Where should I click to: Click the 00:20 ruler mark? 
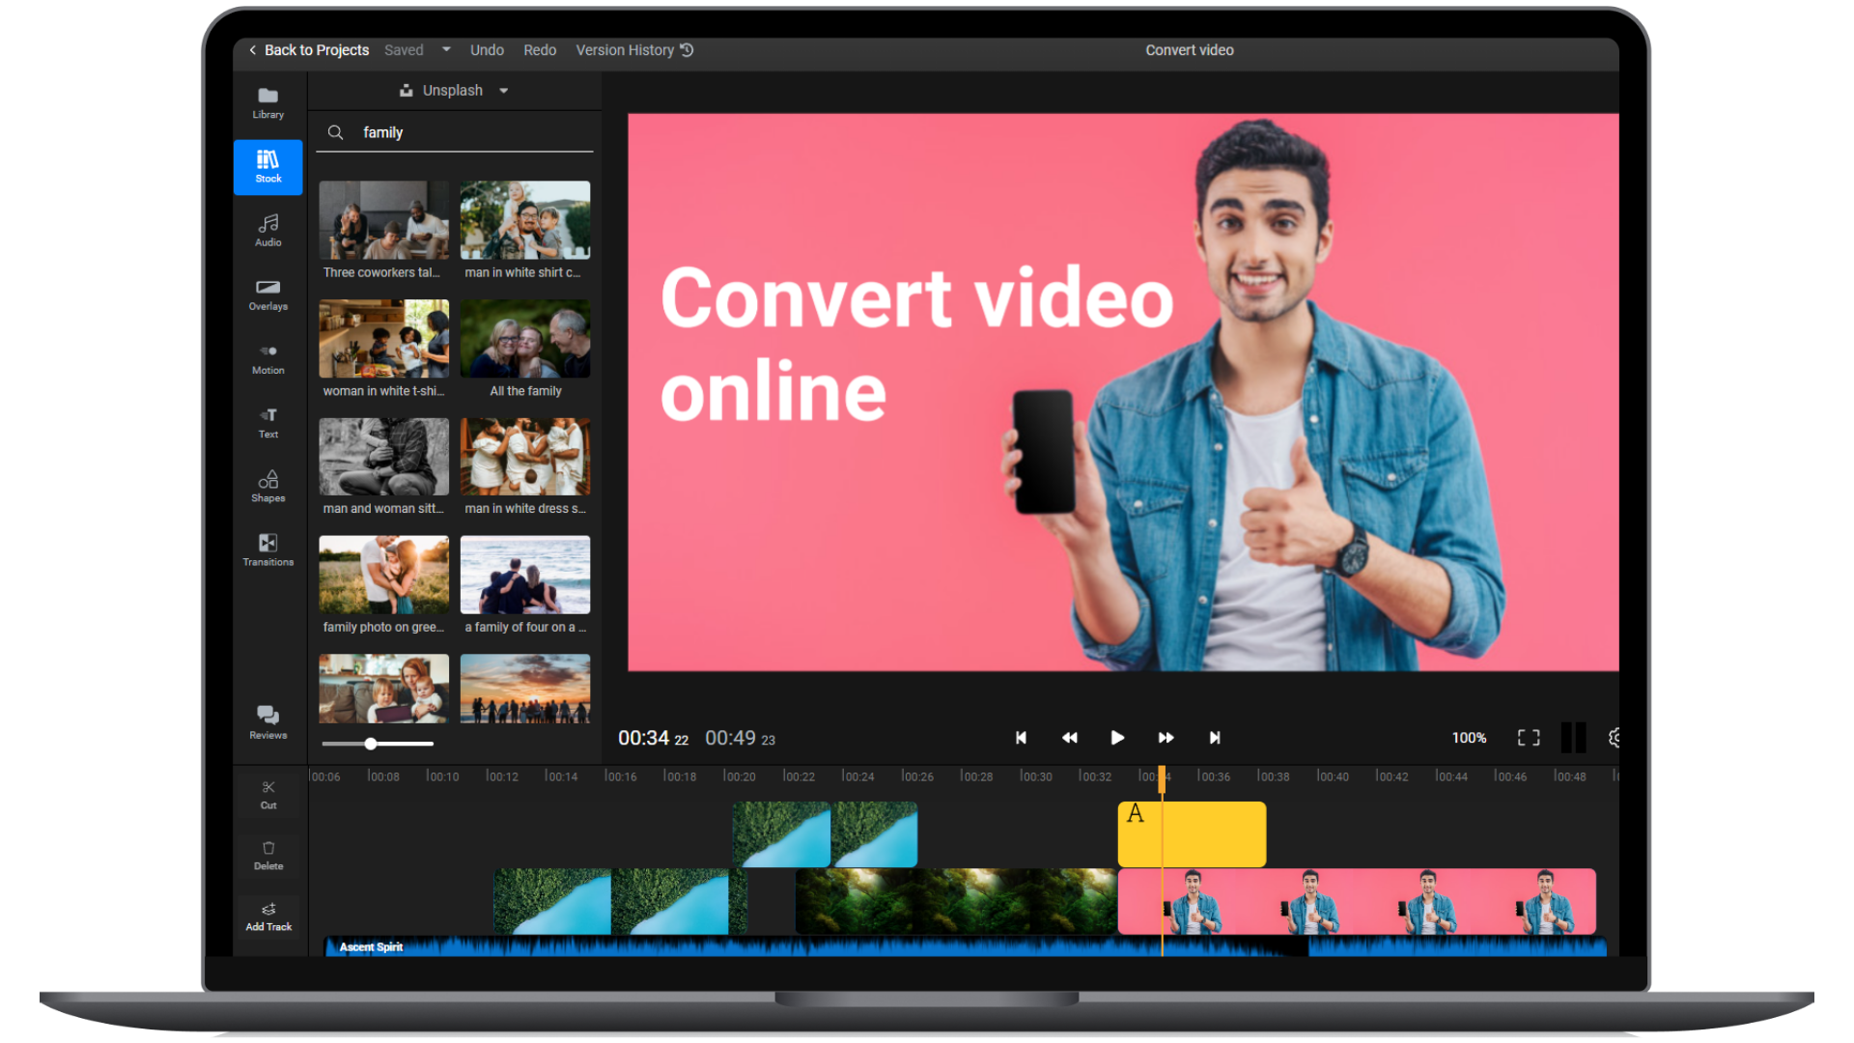point(740,776)
